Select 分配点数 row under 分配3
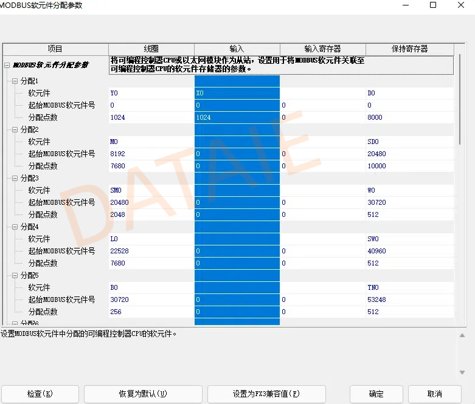 click(x=43, y=214)
